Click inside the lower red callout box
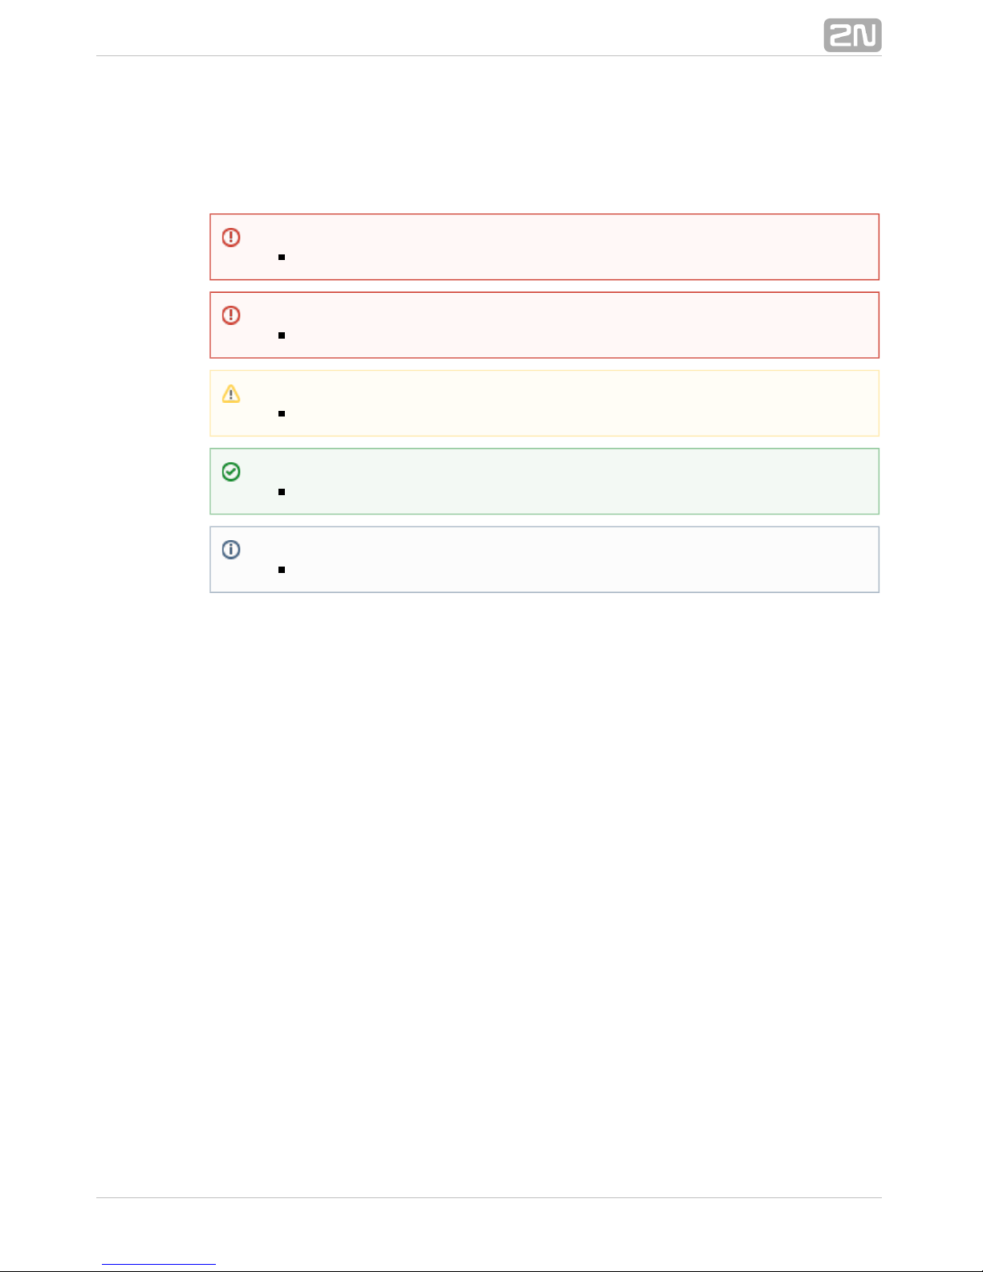The image size is (983, 1272). [x=562, y=324]
